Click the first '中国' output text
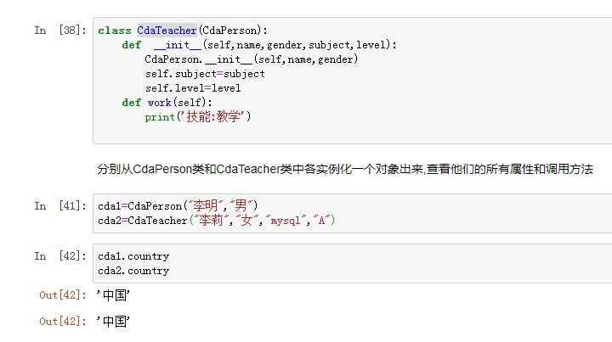The height and width of the screenshot is (342, 612). click(113, 295)
